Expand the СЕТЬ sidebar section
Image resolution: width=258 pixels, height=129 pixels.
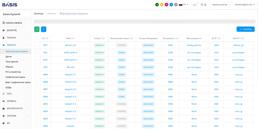16,94
